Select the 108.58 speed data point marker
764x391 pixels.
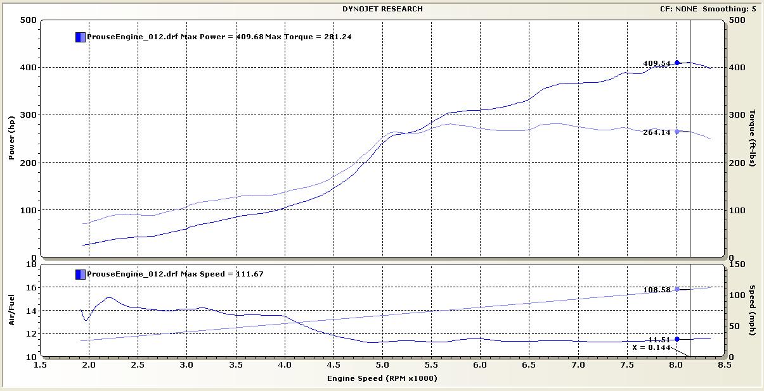(677, 289)
